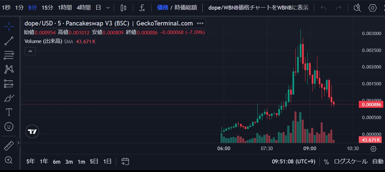Image resolution: width=385 pixels, height=172 pixels.
Task: Select the crosshair cursor tool
Action: (x=9, y=26)
